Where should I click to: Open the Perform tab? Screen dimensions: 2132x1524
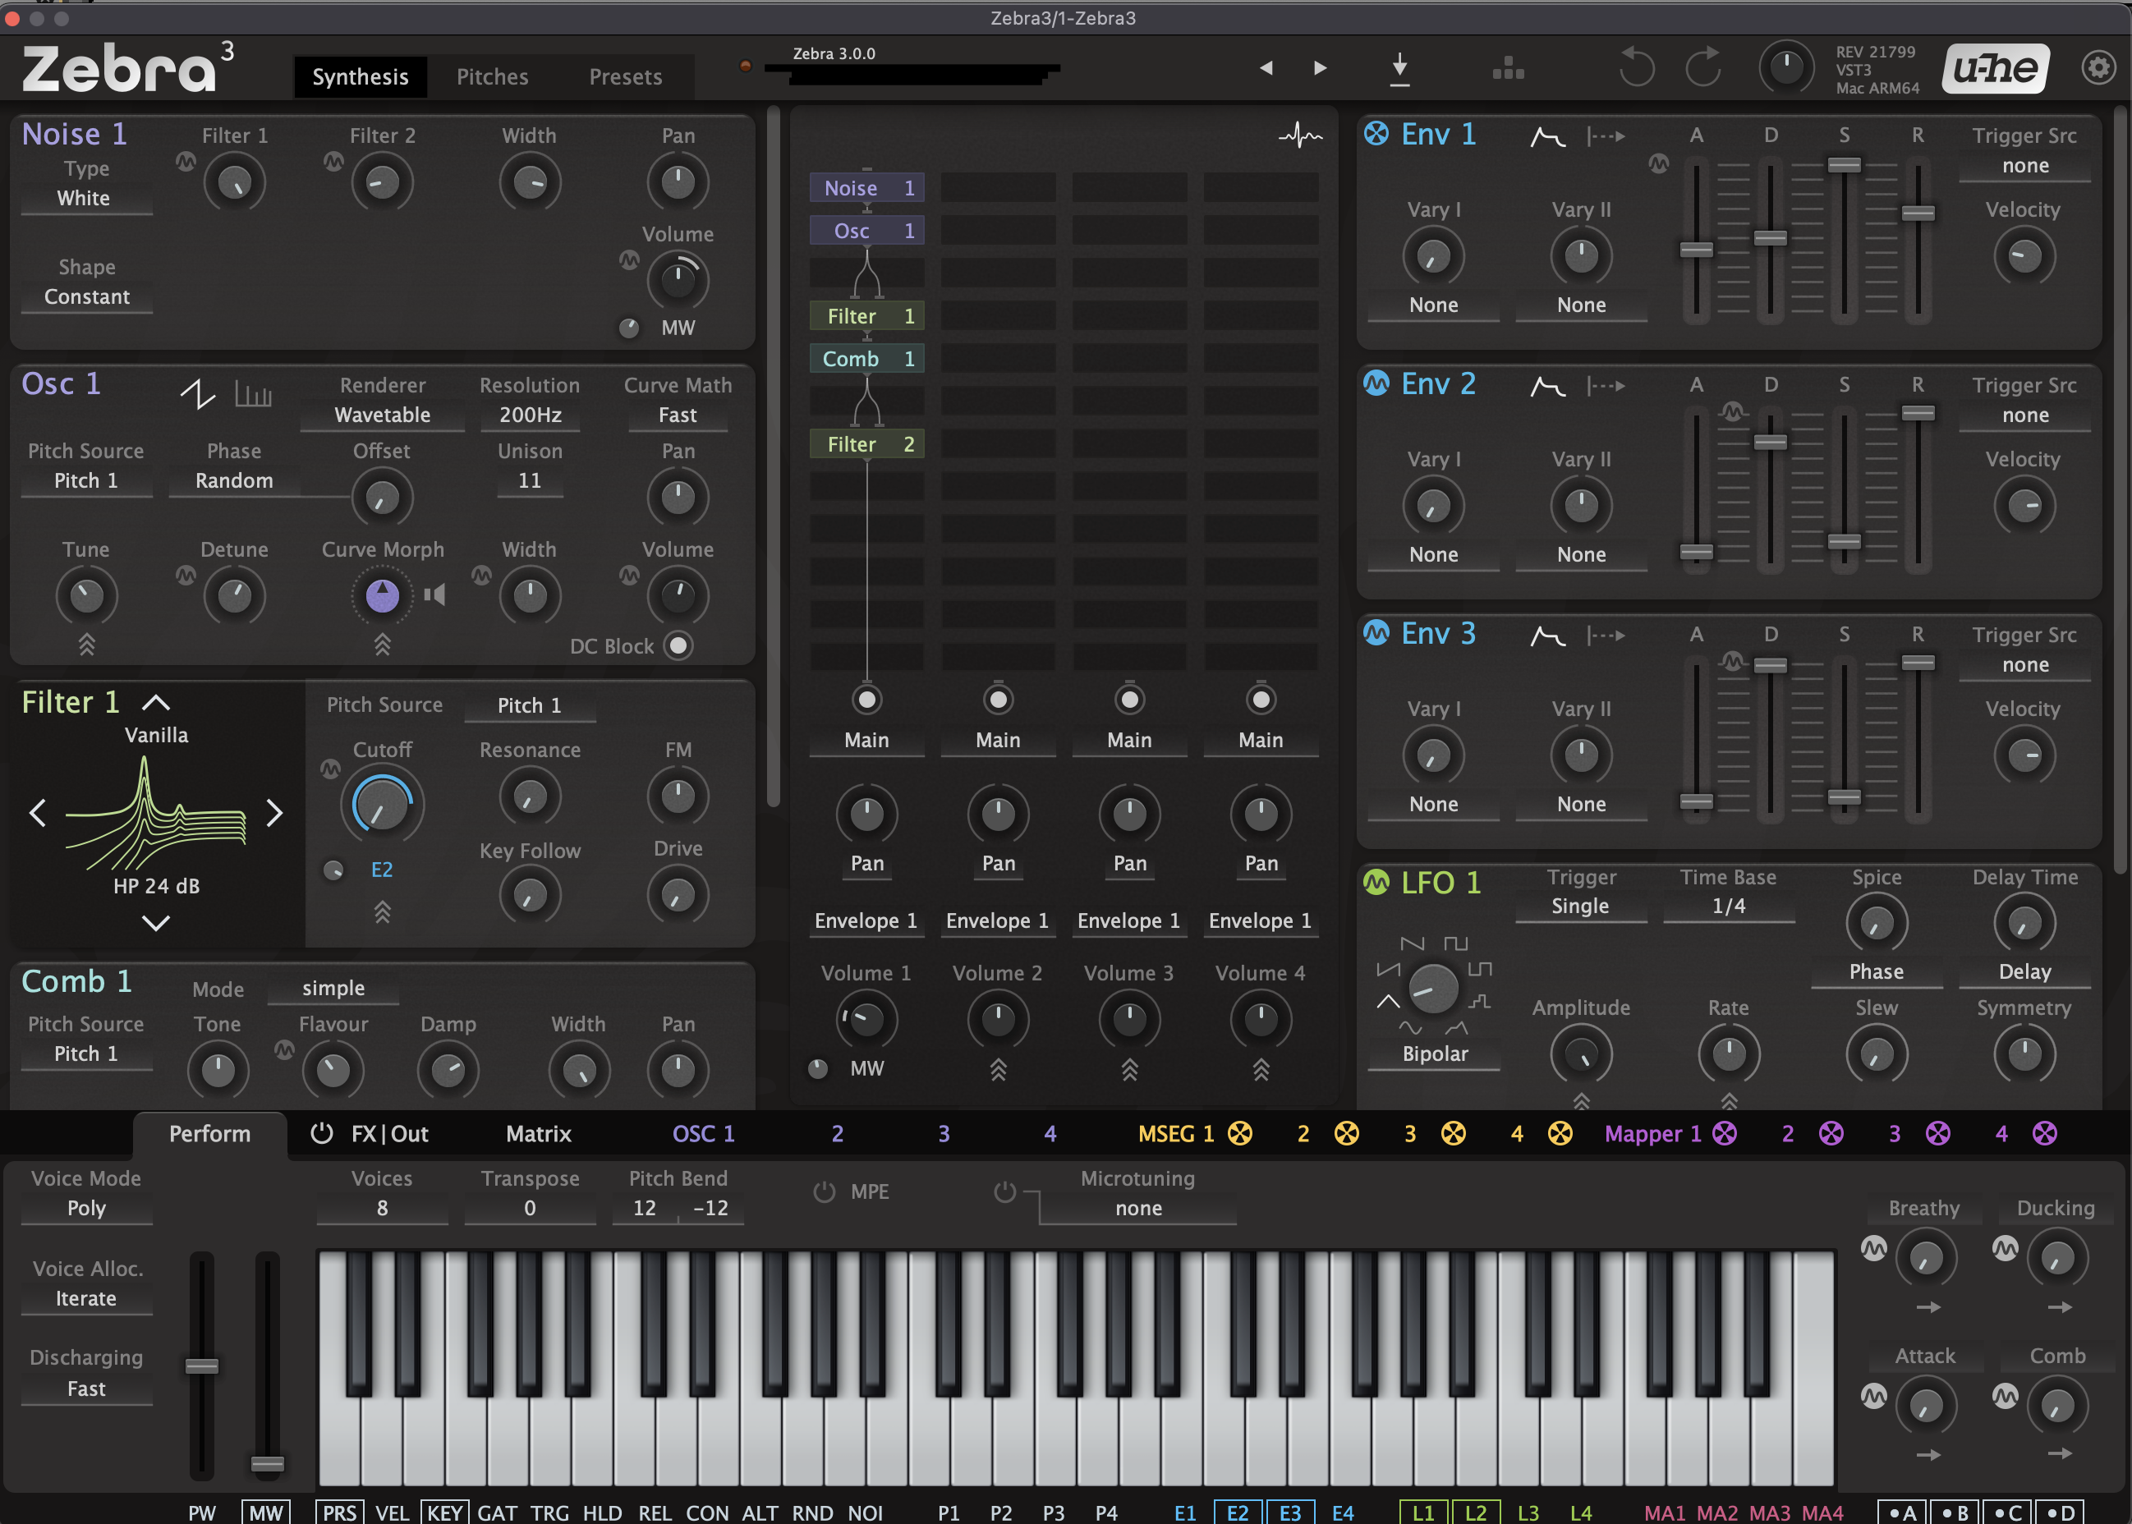pos(209,1134)
